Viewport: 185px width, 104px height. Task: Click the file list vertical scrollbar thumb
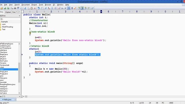19,73
